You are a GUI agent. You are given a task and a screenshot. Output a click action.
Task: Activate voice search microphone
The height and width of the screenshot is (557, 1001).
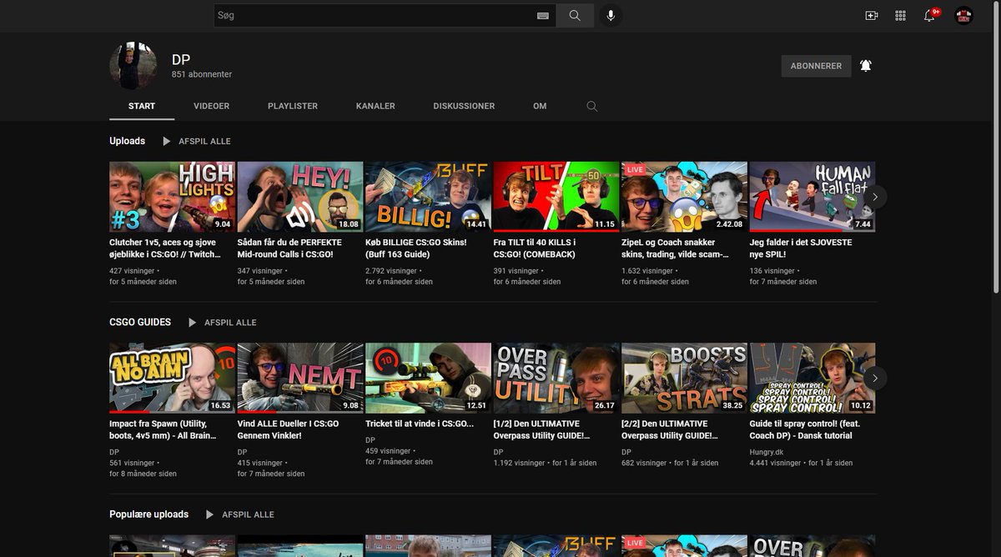pyautogui.click(x=610, y=16)
